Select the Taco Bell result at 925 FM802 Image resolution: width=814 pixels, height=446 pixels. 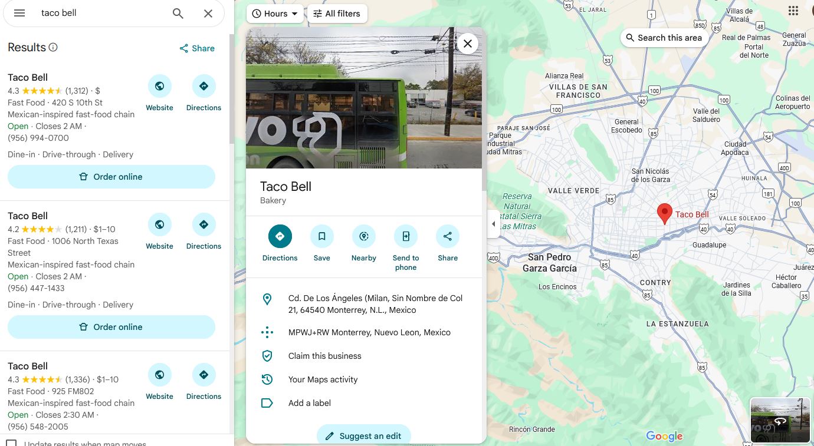pyautogui.click(x=28, y=366)
